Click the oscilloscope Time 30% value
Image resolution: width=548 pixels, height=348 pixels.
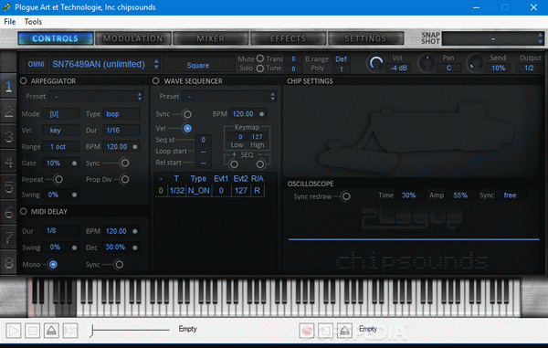[x=408, y=195]
